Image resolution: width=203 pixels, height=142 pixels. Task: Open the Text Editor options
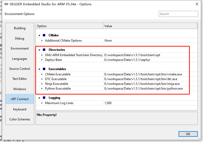(20, 79)
